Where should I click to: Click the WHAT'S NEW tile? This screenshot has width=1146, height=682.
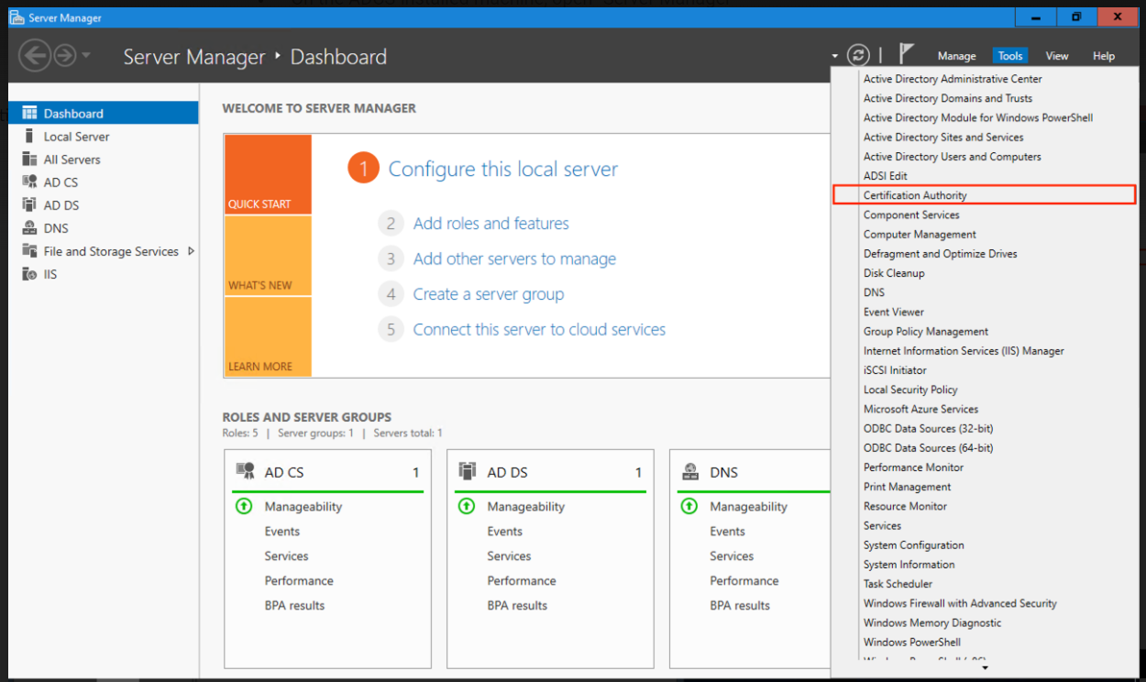pyautogui.click(x=268, y=256)
